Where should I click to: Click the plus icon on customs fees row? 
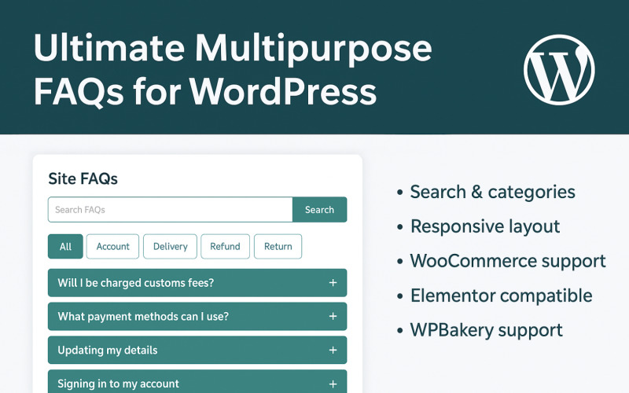pyautogui.click(x=333, y=283)
